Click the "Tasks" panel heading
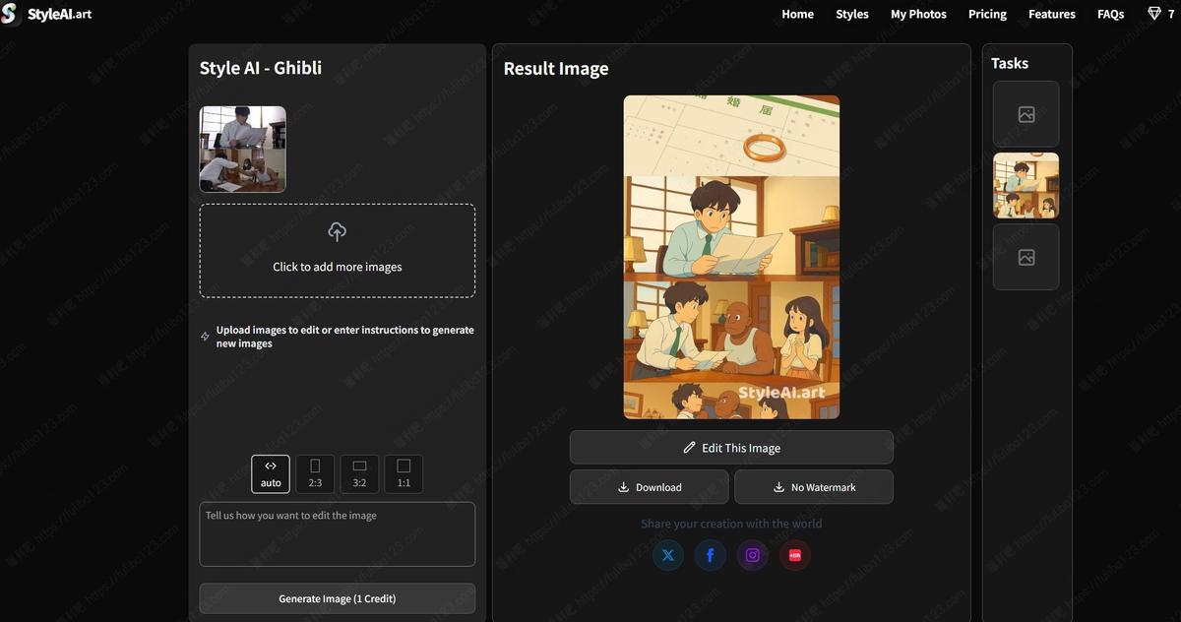Screen dimensions: 1181x622 click(1010, 63)
